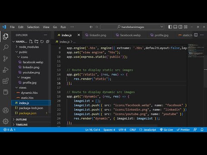
Task: Toggle the bottom panel layout button
Action: pyautogui.click(x=175, y=27)
